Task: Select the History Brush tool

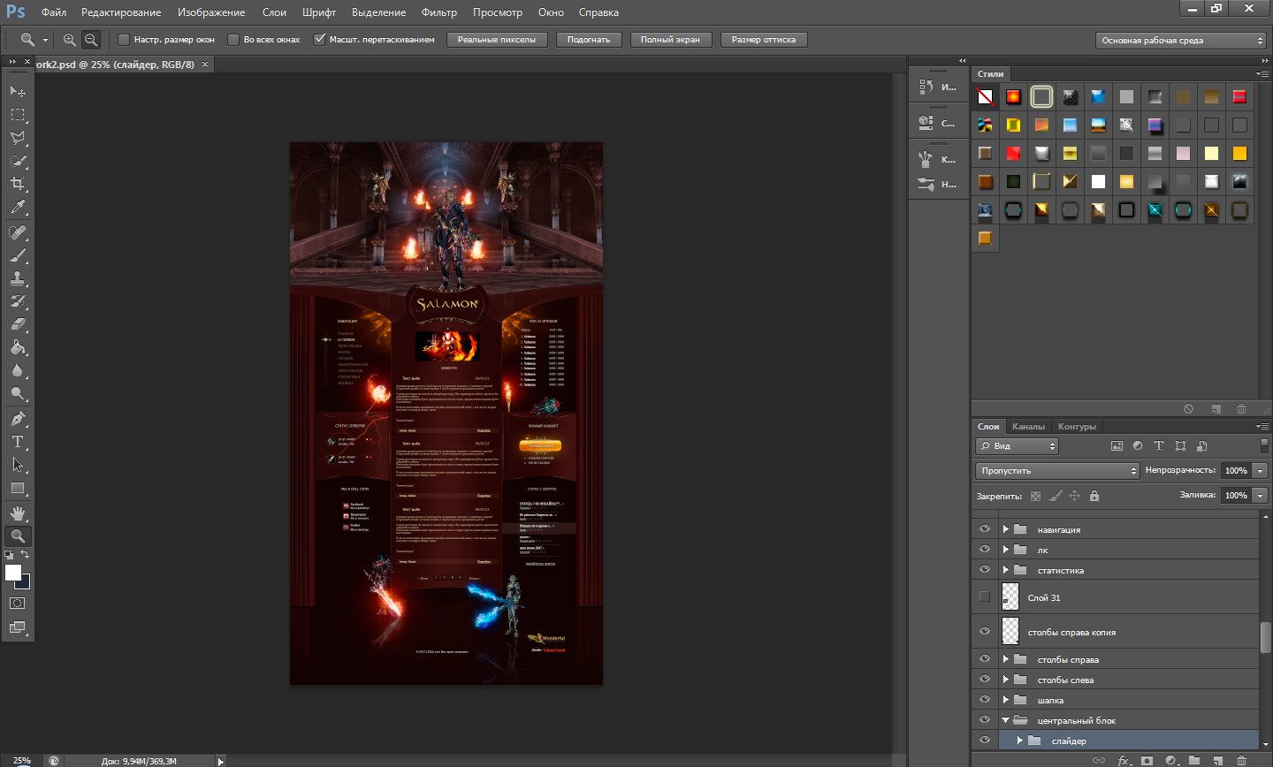Action: (x=18, y=301)
